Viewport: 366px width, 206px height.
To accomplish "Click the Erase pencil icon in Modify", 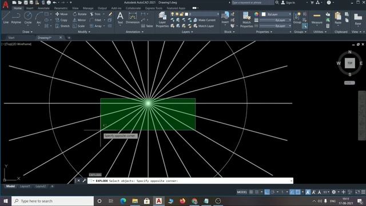I will tap(110, 14).
